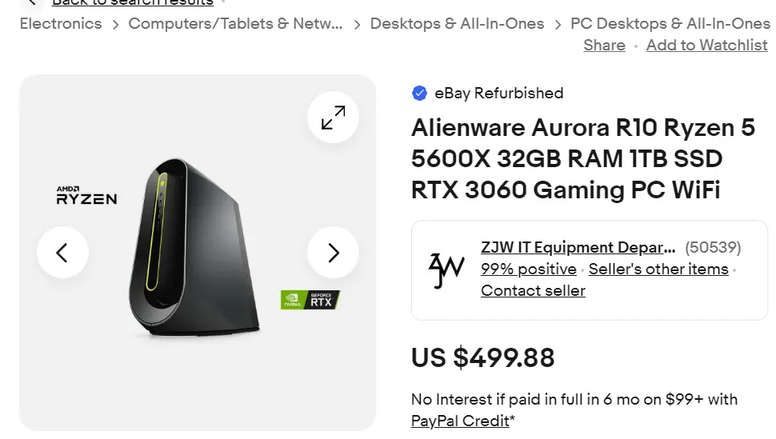Open the ZJW IT Equipment seller profile
This screenshot has height=439, width=776.
click(x=578, y=248)
